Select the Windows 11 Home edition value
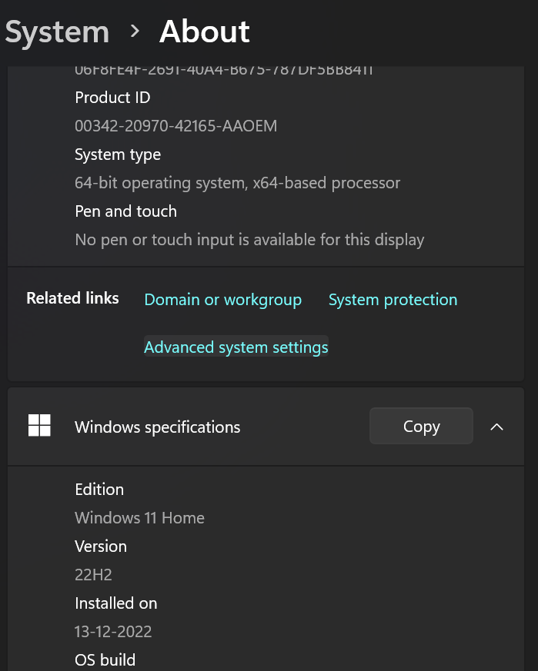538x671 pixels. click(x=139, y=518)
